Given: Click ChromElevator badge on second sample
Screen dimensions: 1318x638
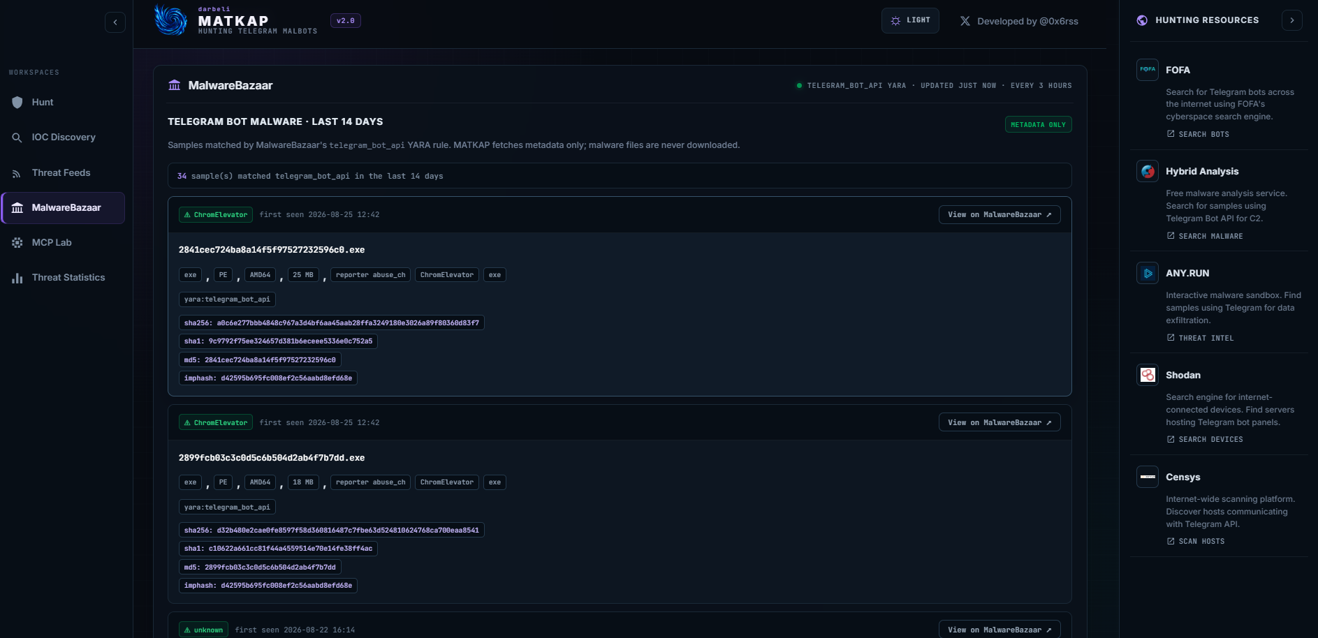Looking at the screenshot, I should pos(216,423).
